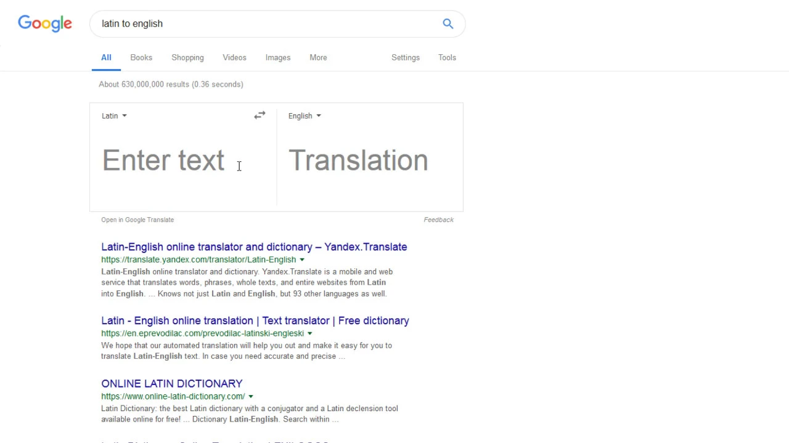Click the en.eprevodilac.com green URL
Viewport: 789px width, 443px height.
click(x=203, y=333)
